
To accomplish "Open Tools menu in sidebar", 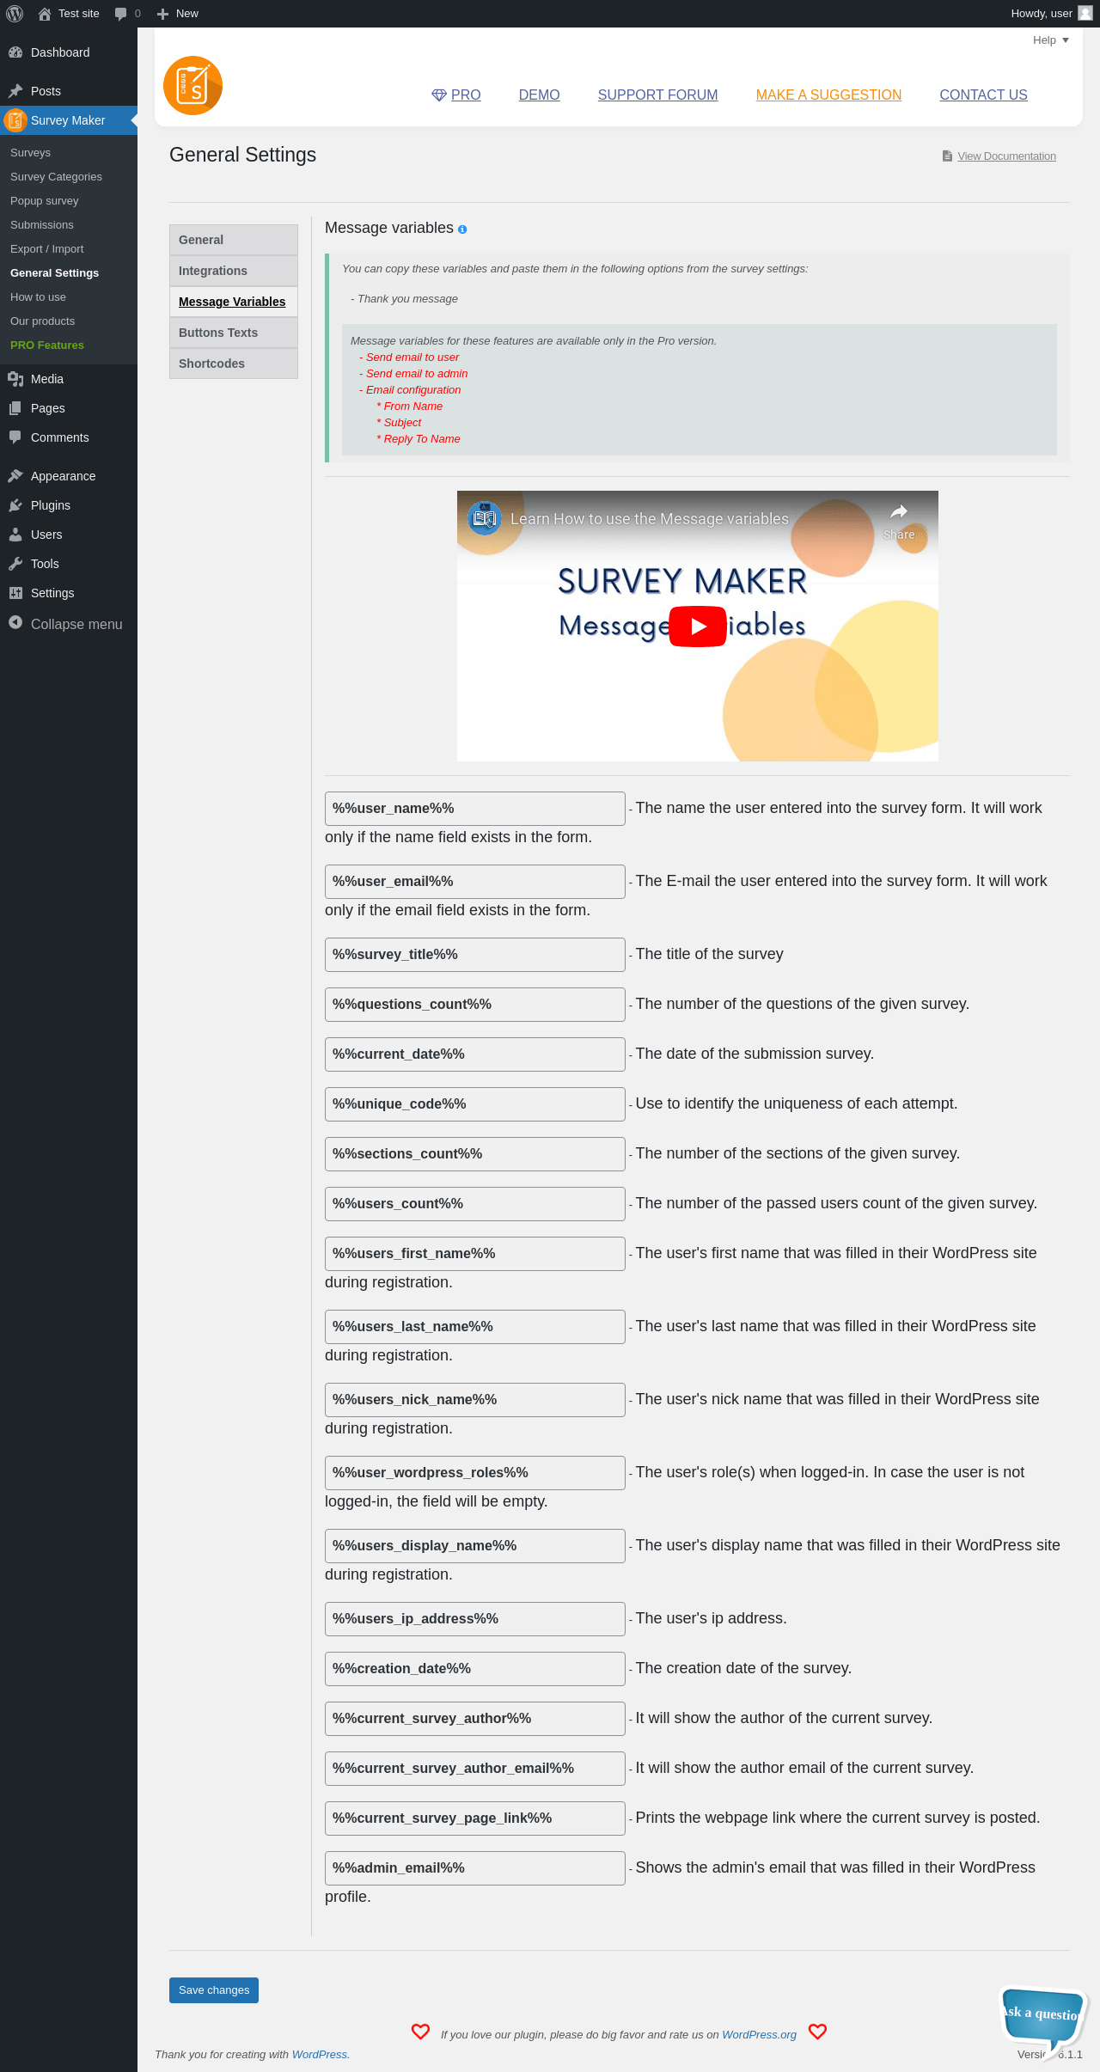I will click(69, 564).
